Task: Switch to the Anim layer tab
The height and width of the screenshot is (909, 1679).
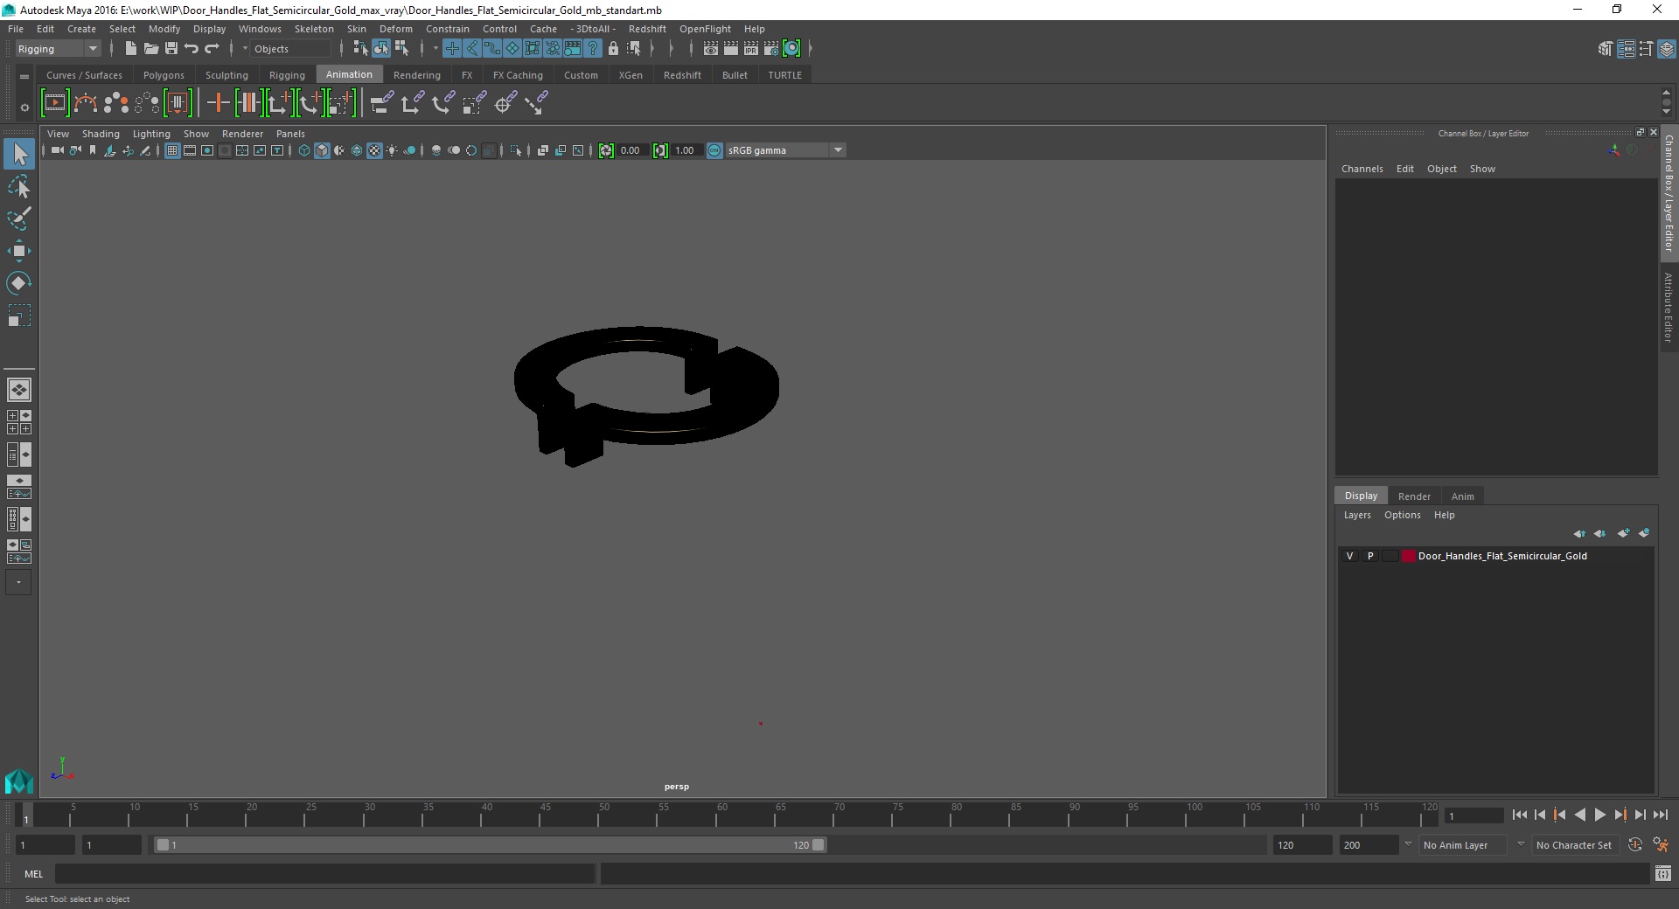Action: click(x=1462, y=496)
